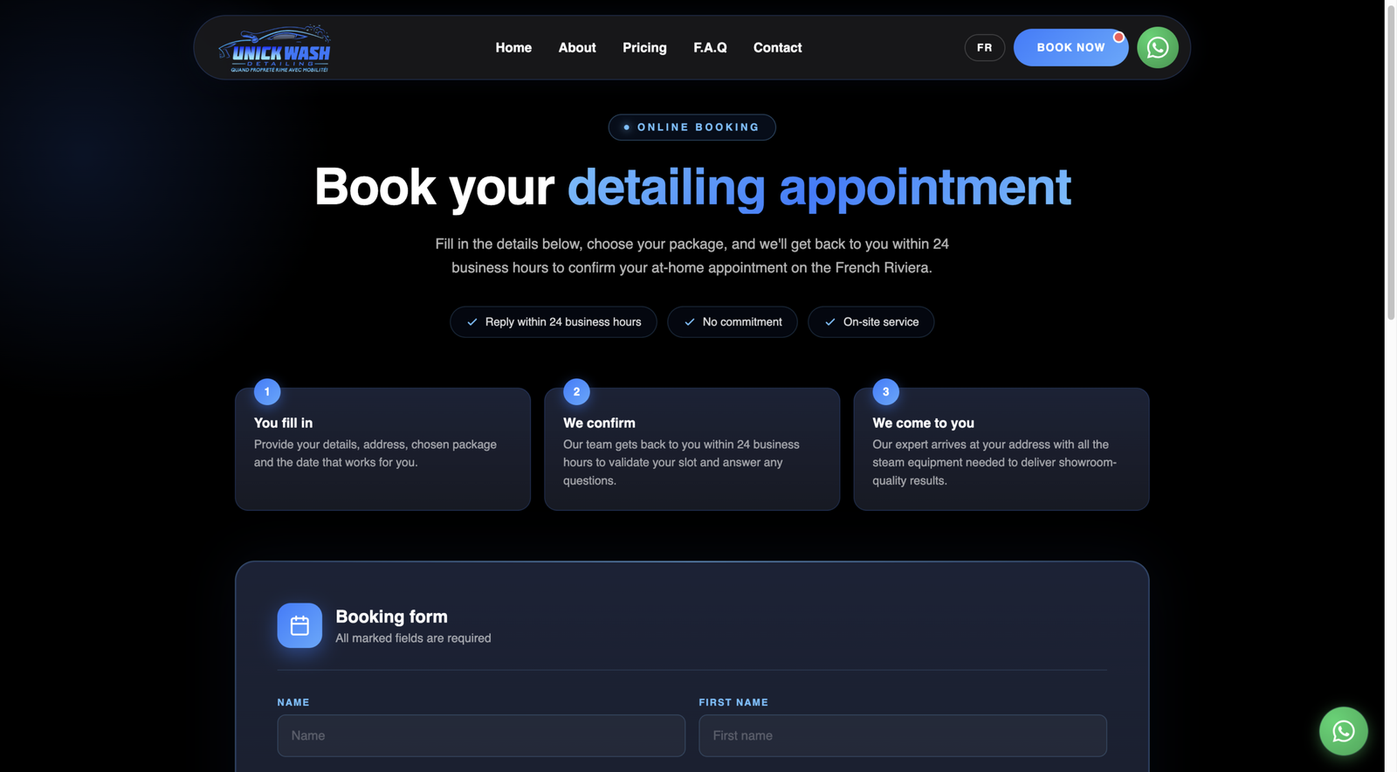Switch language with the FR button
1397x772 pixels.
pyautogui.click(x=985, y=47)
